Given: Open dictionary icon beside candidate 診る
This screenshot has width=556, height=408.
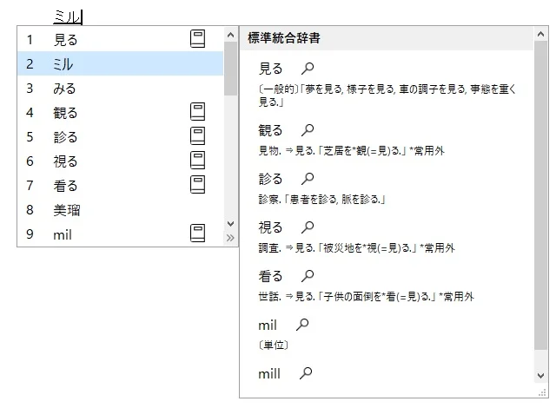Looking at the screenshot, I should coord(197,136).
